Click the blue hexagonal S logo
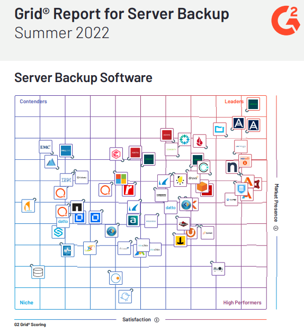The width and height of the screenshot is (304, 334). click(58, 232)
